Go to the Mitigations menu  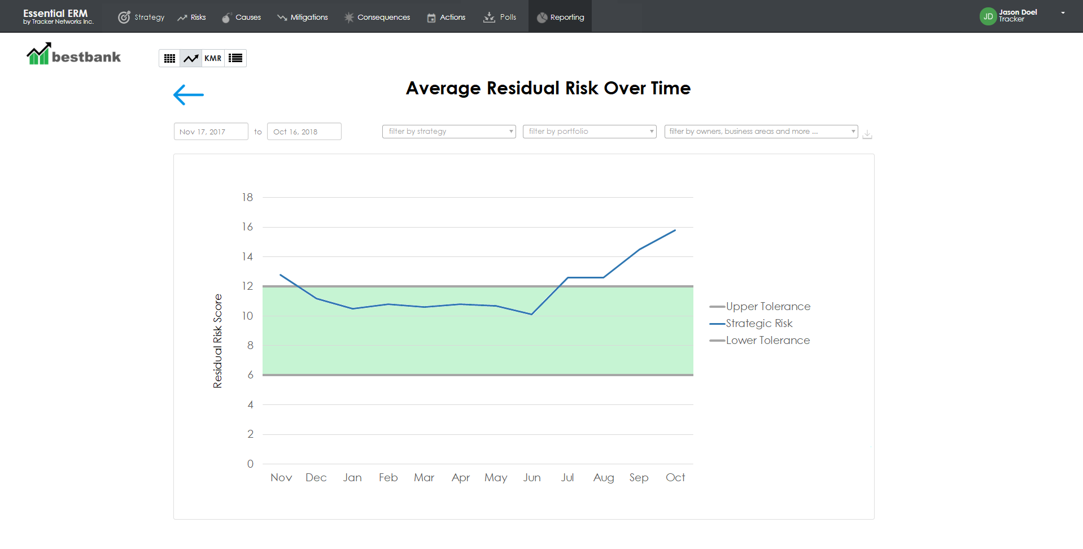click(303, 17)
